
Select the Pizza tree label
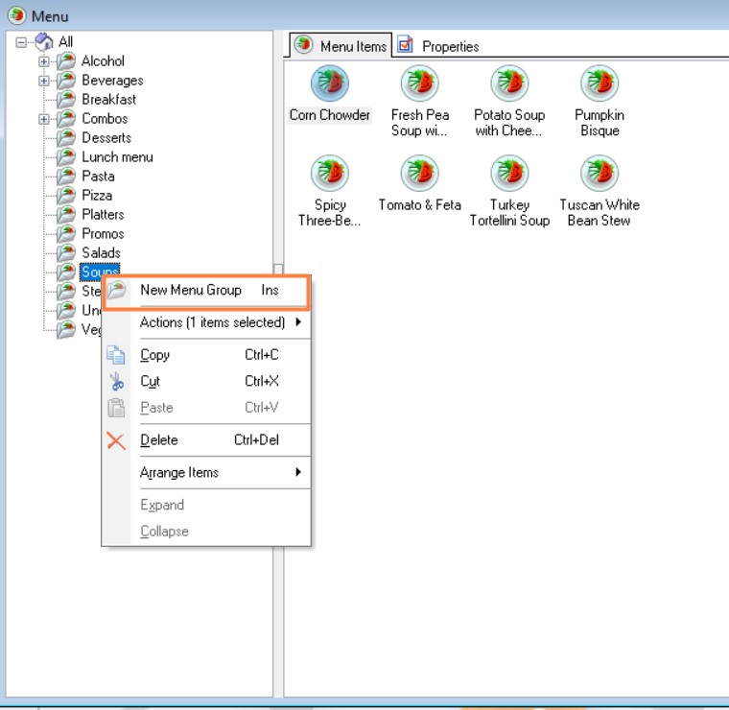point(97,196)
